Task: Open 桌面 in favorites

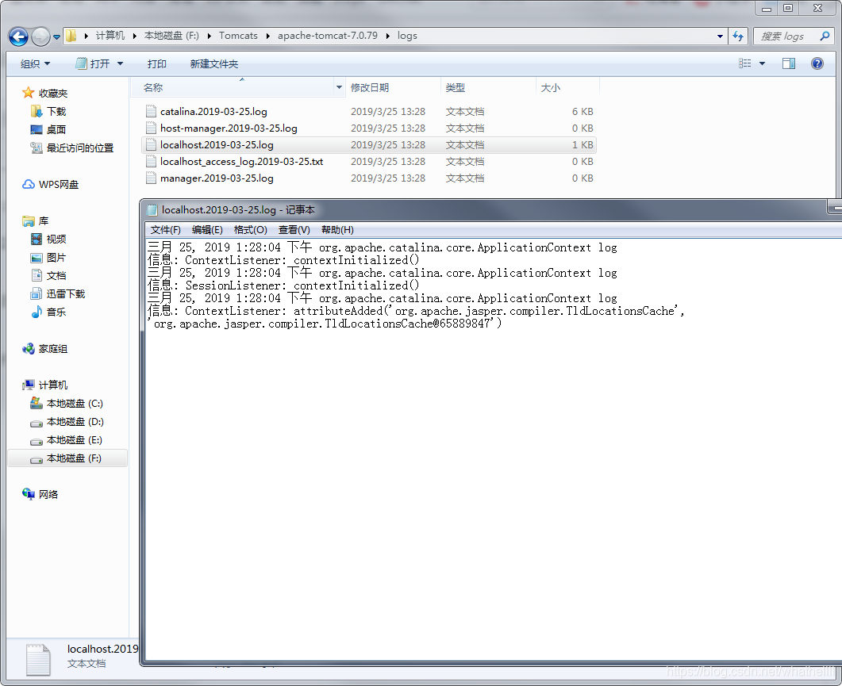Action: 56,130
